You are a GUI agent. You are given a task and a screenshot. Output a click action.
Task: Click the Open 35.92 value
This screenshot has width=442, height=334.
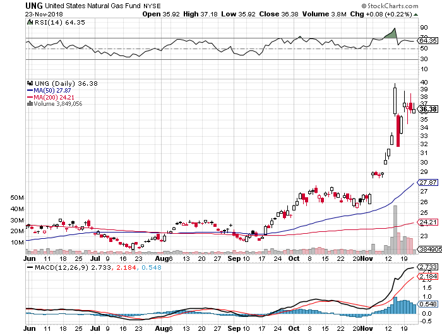(161, 14)
